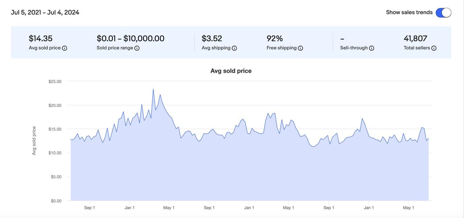Open the Free shipping info icon

[301, 48]
